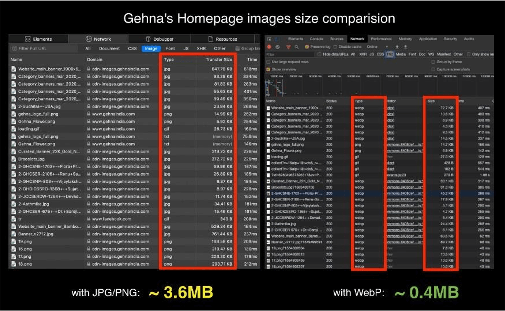Click file icon of Bracelets.jpg row
505x311 pixels.
(13, 159)
